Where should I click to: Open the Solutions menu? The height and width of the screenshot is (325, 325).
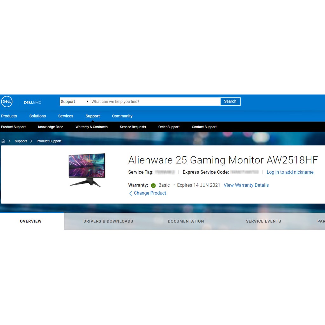[x=37, y=116]
